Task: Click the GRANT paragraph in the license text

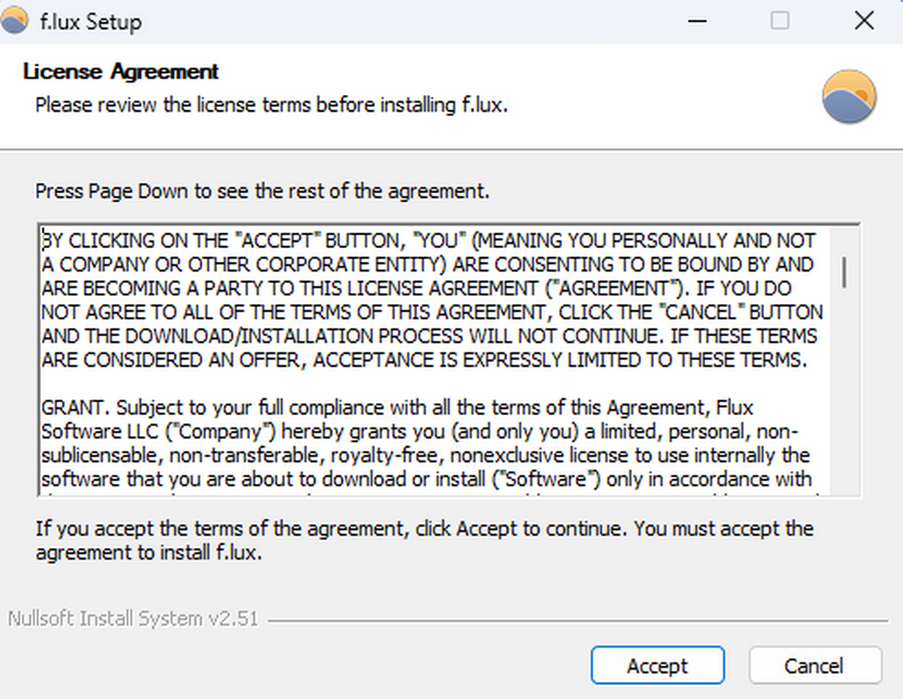Action: pos(421,444)
